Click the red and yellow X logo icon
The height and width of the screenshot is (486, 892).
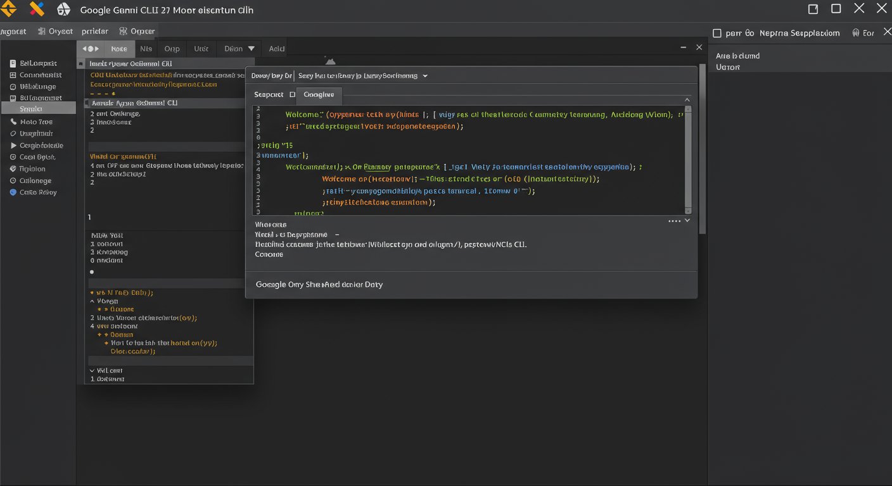37,9
